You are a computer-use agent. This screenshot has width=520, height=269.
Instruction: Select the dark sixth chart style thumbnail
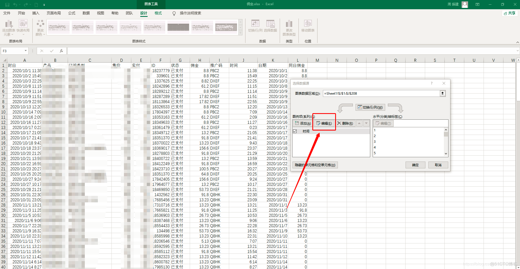(x=178, y=27)
